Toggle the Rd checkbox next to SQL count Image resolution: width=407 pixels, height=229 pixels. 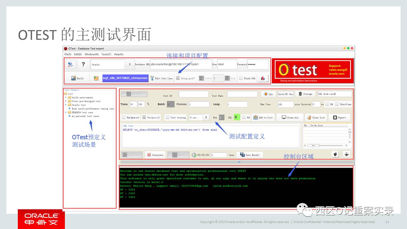[x=244, y=117]
